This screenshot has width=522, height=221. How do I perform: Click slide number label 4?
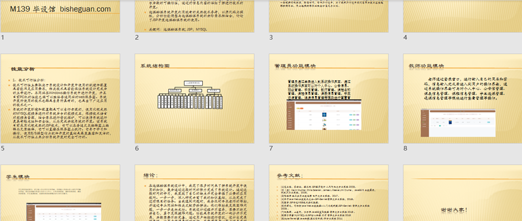coord(405,38)
